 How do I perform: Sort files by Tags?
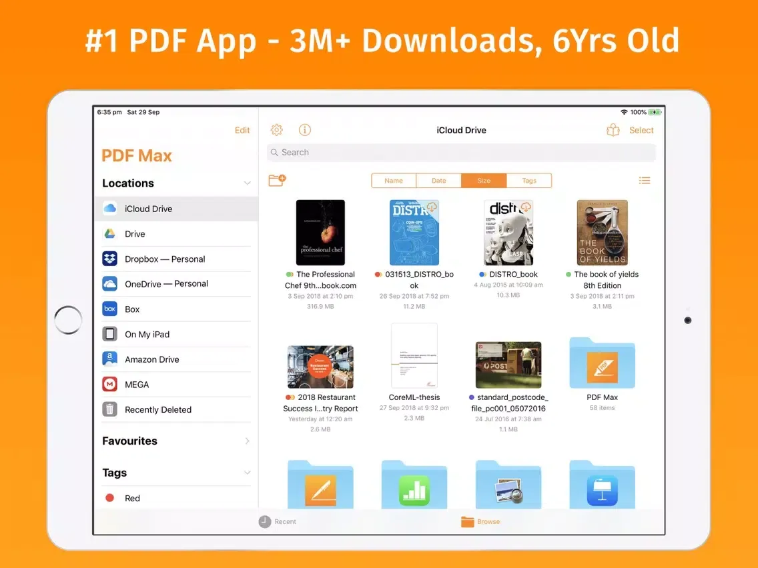point(529,181)
